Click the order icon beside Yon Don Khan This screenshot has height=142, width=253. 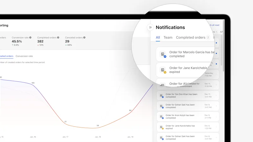point(162,96)
